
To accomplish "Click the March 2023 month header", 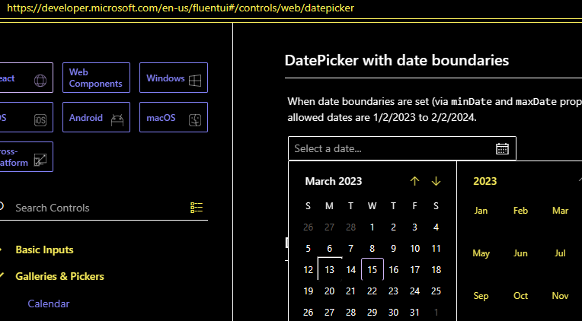I will 334,181.
